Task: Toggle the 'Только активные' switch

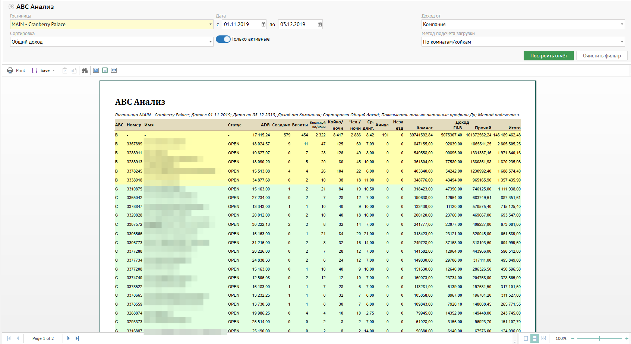Action: pyautogui.click(x=223, y=39)
